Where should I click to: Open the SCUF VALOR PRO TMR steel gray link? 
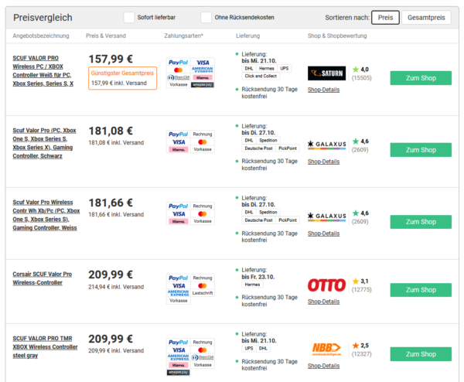pos(45,346)
